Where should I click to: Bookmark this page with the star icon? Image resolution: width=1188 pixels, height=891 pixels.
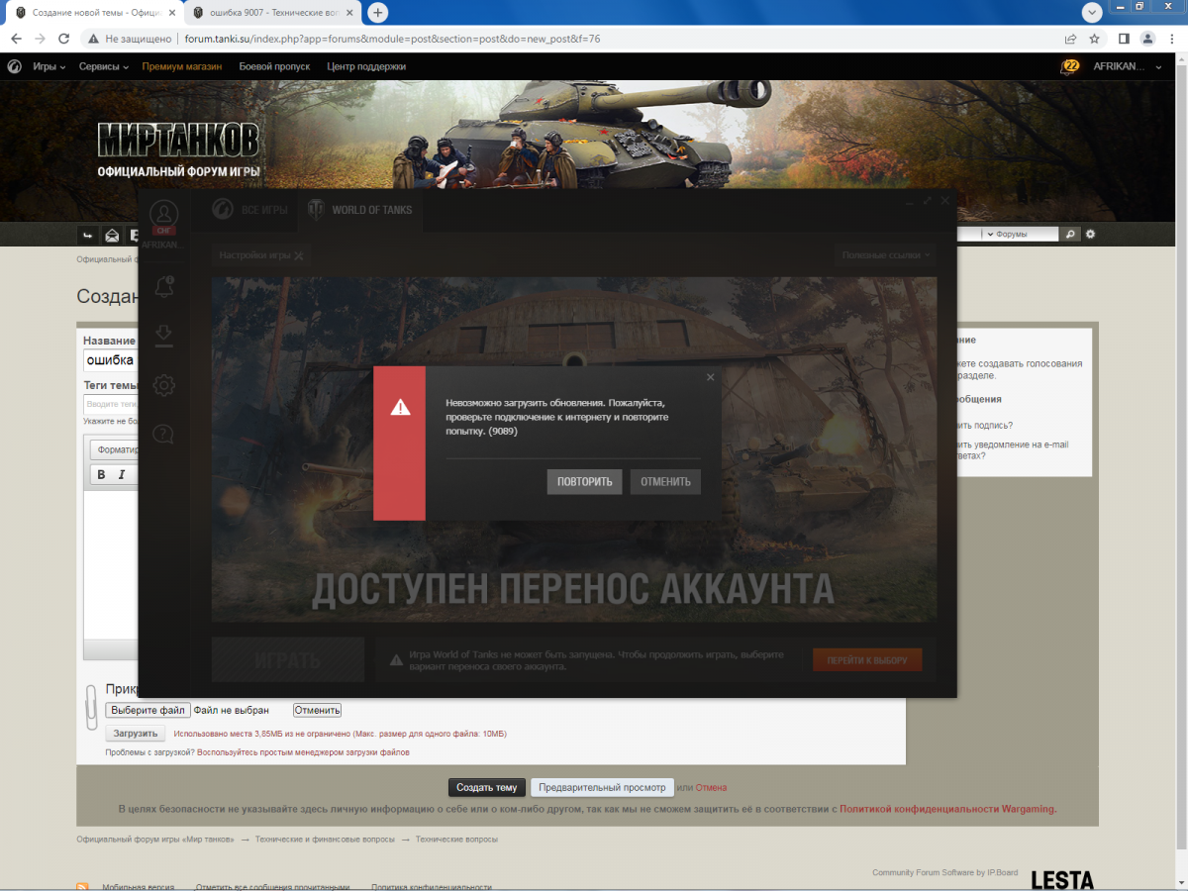pos(1094,39)
